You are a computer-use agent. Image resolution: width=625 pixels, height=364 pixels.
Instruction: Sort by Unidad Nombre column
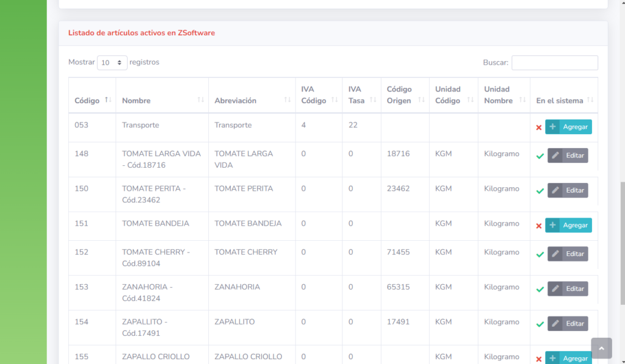pyautogui.click(x=504, y=95)
